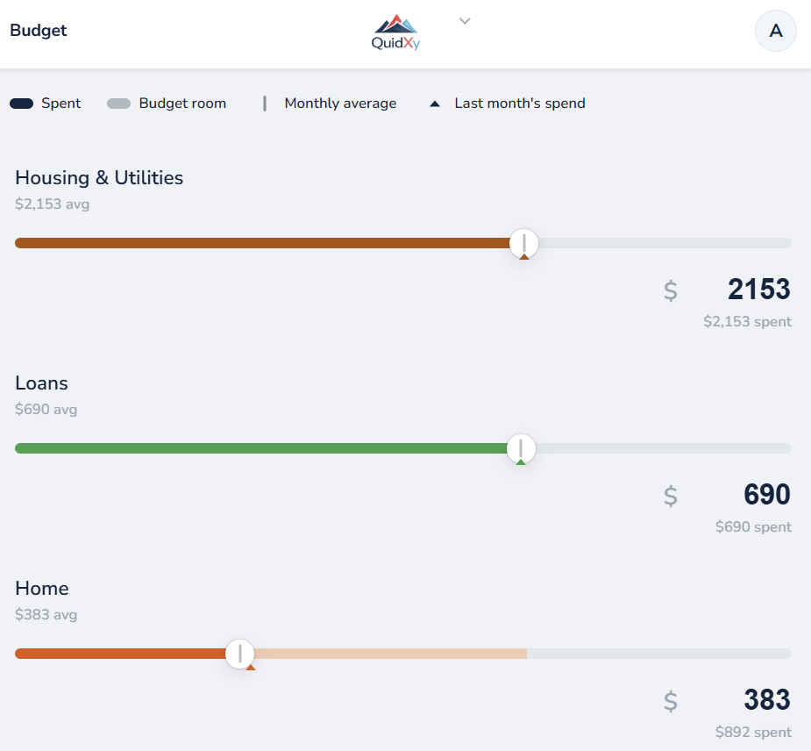Viewport: 811px width, 751px height.
Task: Click the QuidXy mountain logo
Action: [395, 32]
